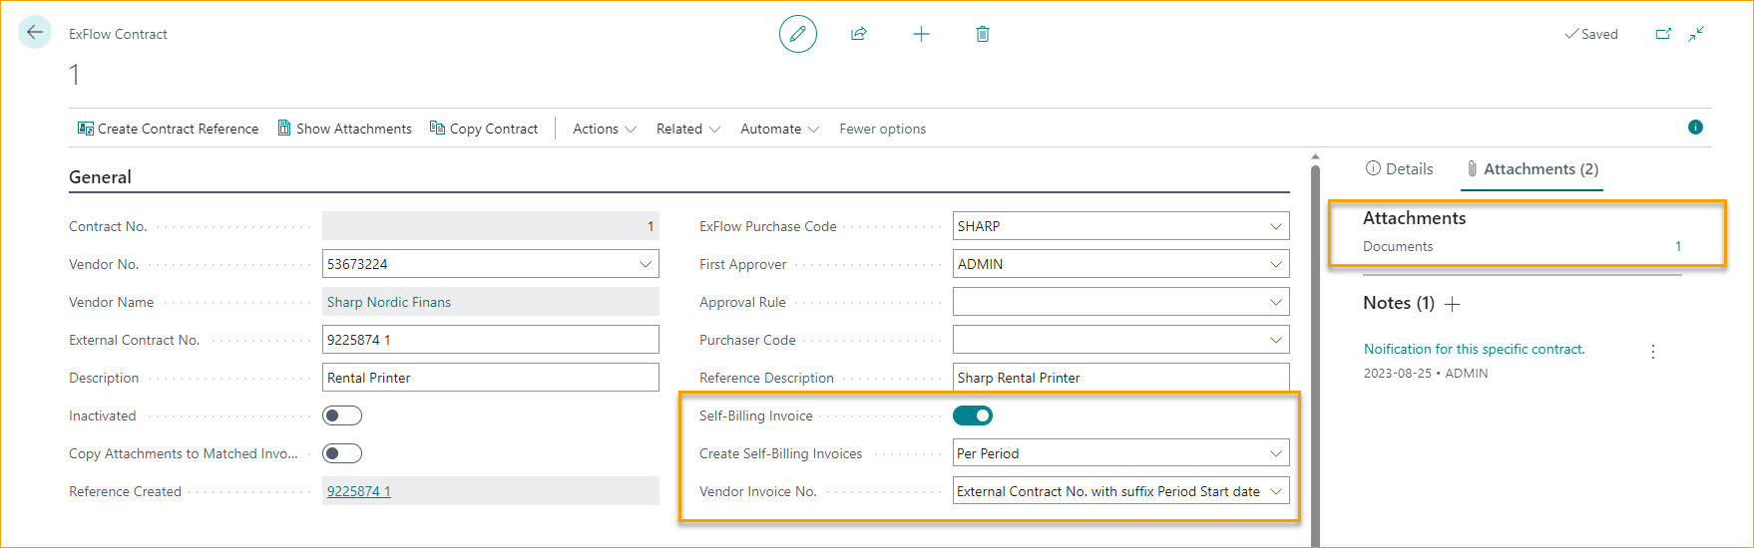Click the Documents count 1

click(x=1678, y=246)
